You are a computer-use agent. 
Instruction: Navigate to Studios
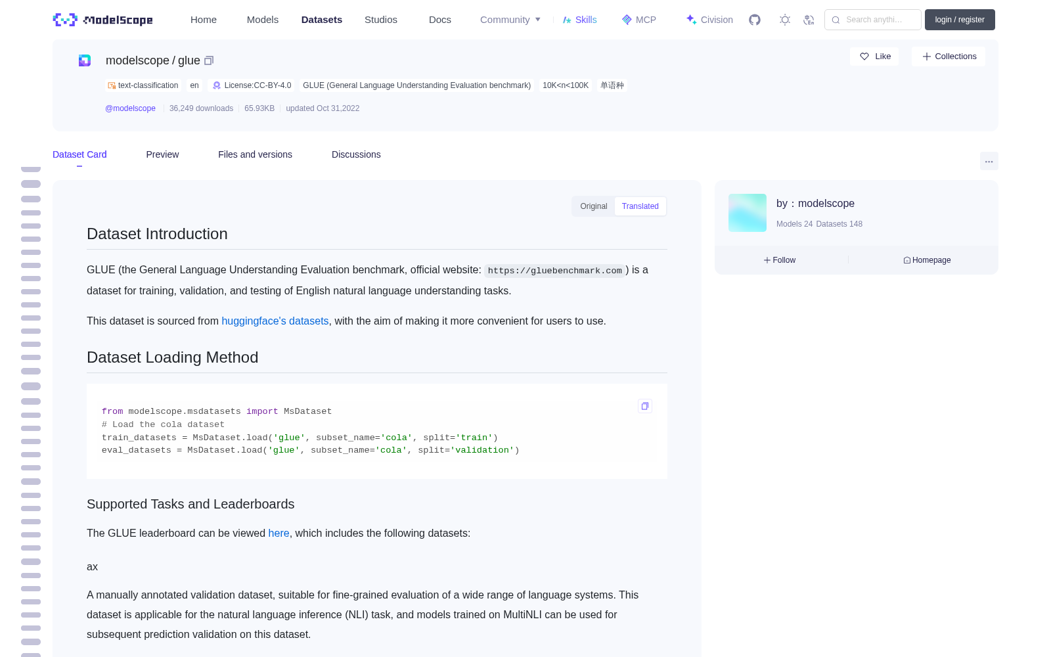(x=381, y=20)
